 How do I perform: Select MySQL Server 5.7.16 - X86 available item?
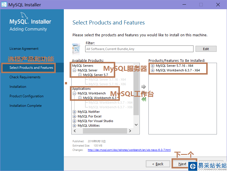[107, 84]
